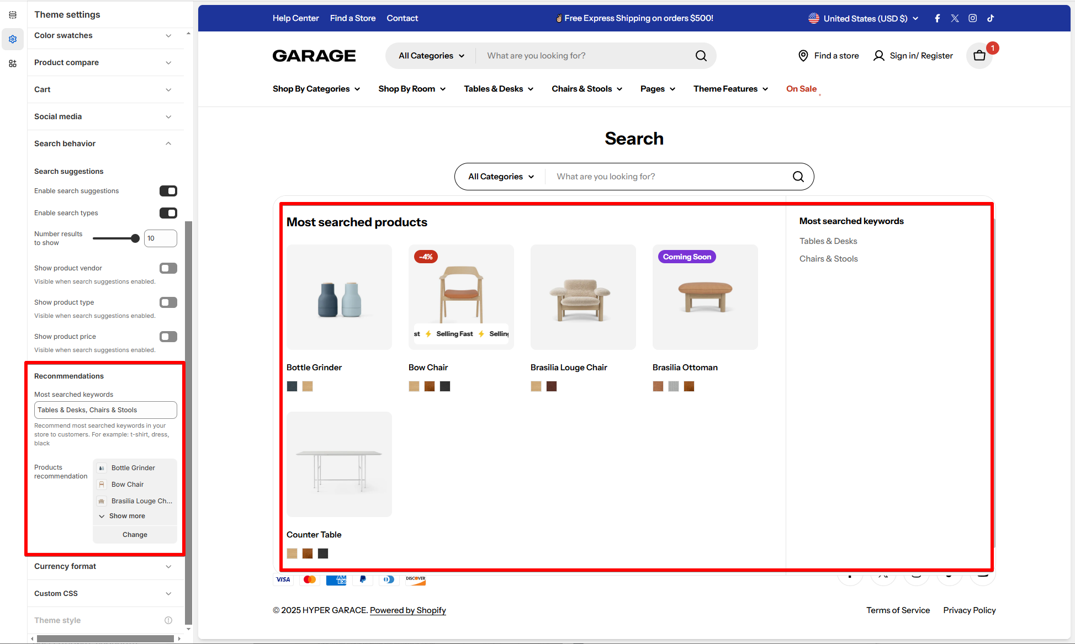Open the Chairs & Stools nav menu

587,89
